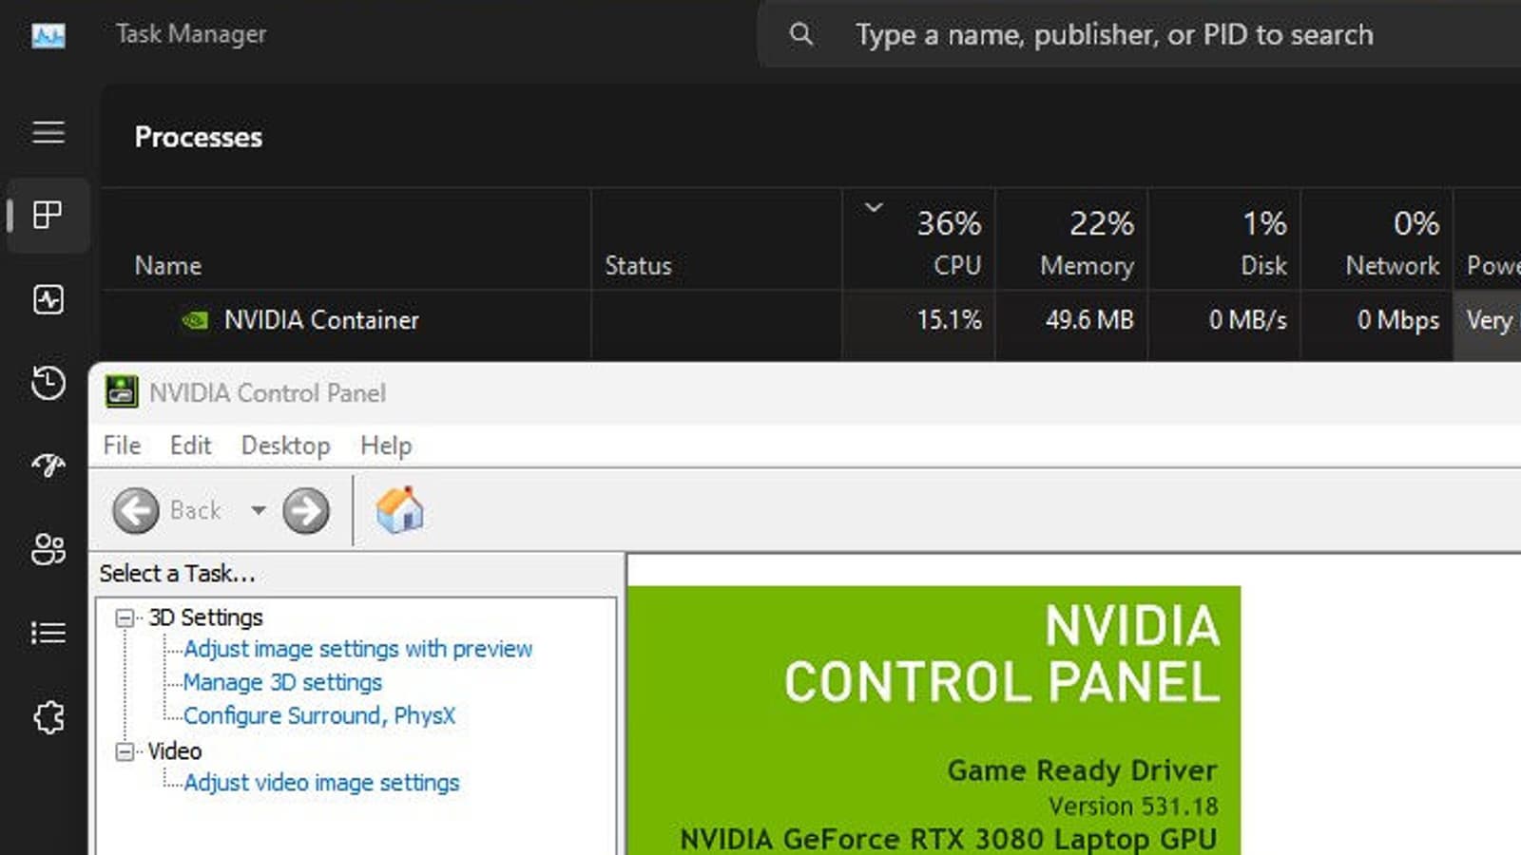Open the Startup apps tab
The width and height of the screenshot is (1521, 855).
[48, 465]
